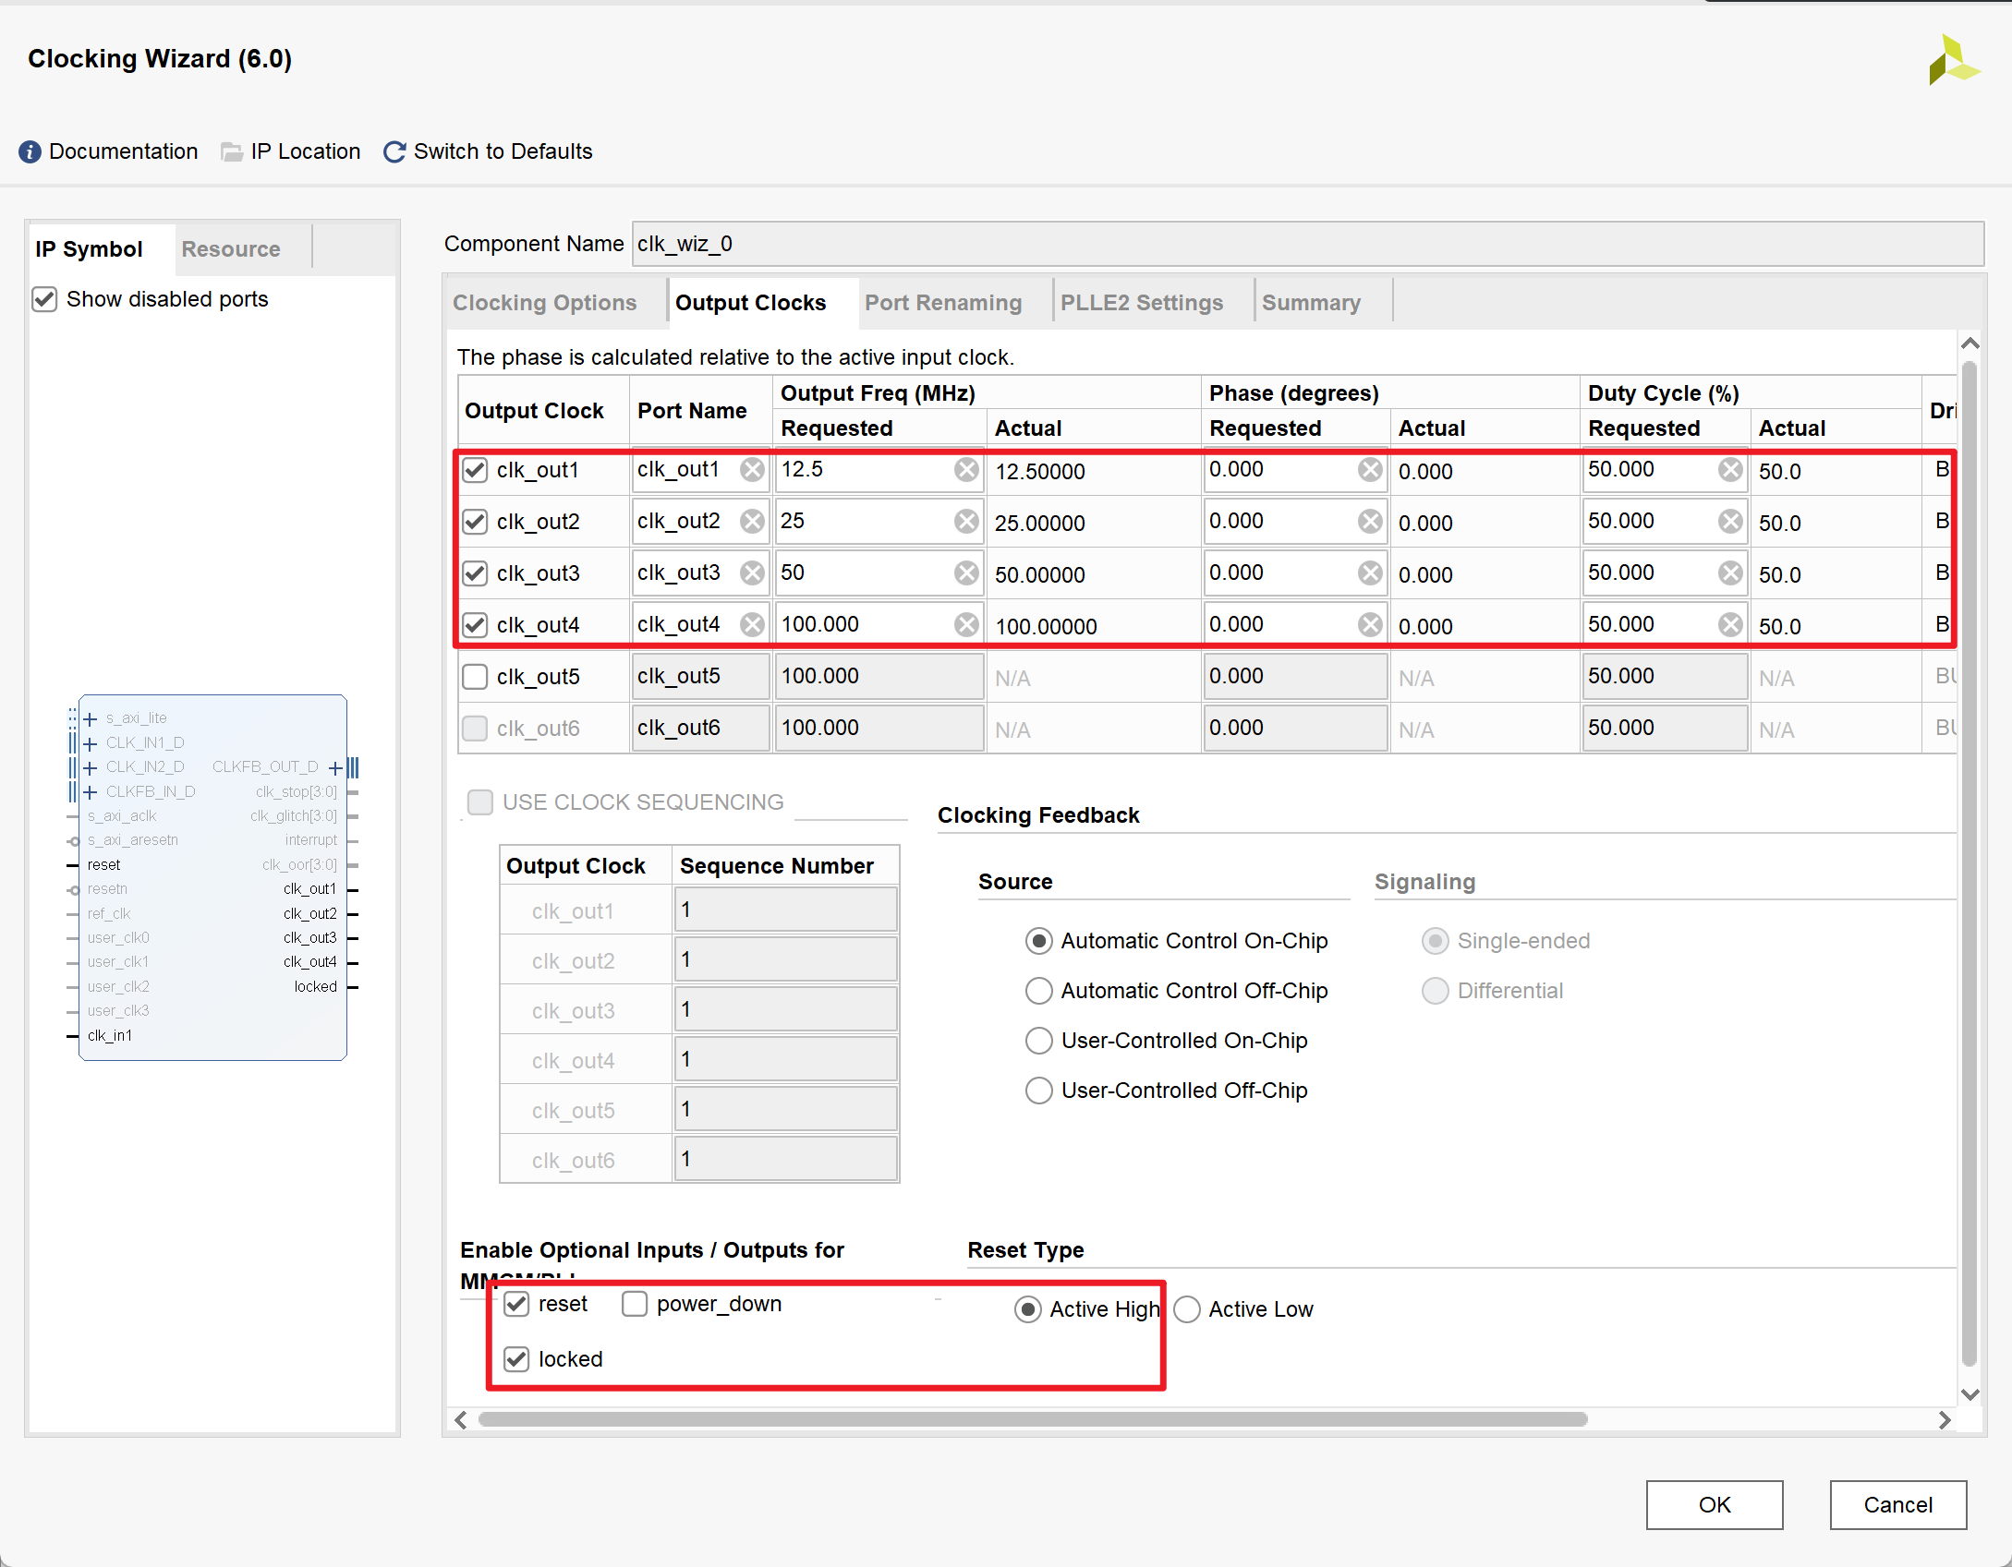Clear the clk_out4 requested duty cycle
This screenshot has width=2012, height=1567.
(x=1731, y=625)
